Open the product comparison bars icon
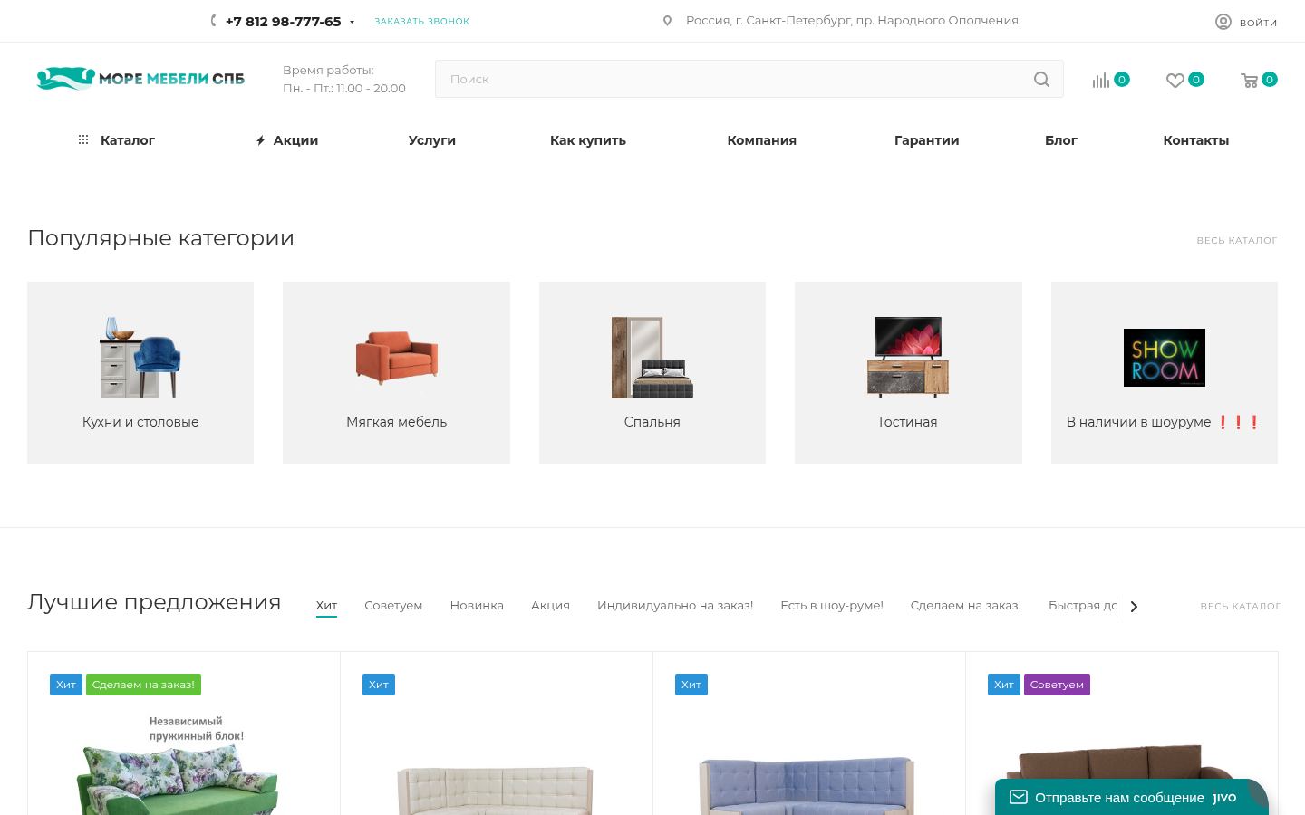This screenshot has height=815, width=1305. [x=1101, y=81]
